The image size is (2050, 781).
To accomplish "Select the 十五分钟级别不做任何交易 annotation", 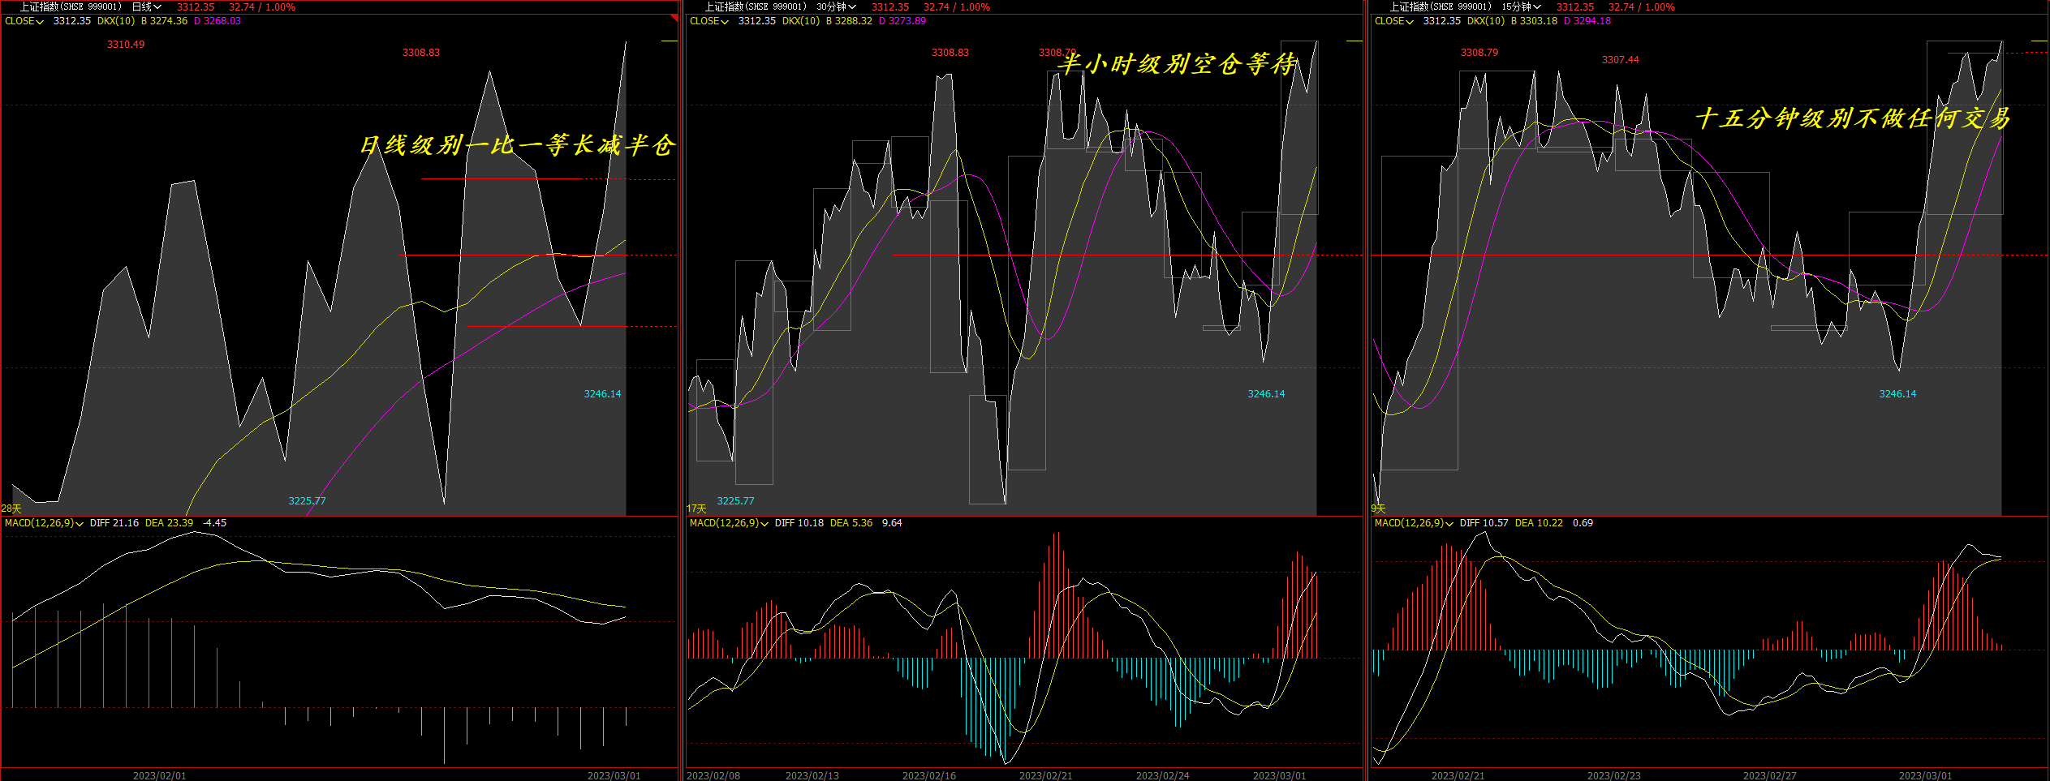I will pos(1853,118).
